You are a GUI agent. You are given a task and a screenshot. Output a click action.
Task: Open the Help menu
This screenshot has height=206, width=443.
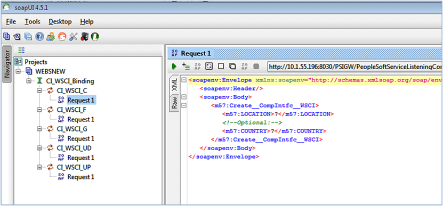pyautogui.click(x=87, y=22)
